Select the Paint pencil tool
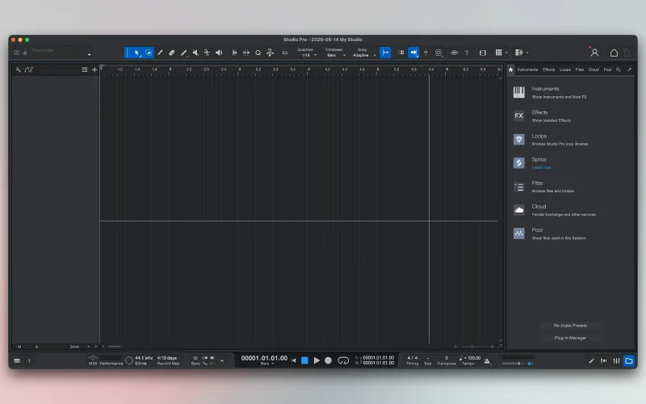This screenshot has width=646, height=404. (x=160, y=53)
